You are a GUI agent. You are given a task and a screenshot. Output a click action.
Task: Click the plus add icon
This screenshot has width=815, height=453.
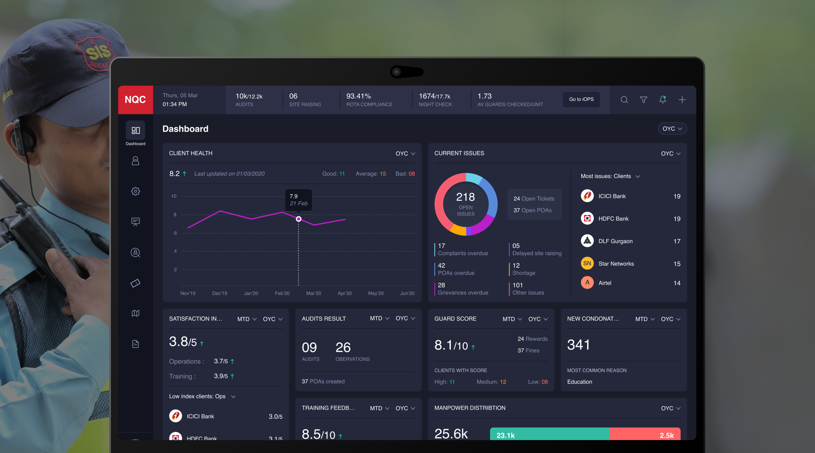point(682,100)
